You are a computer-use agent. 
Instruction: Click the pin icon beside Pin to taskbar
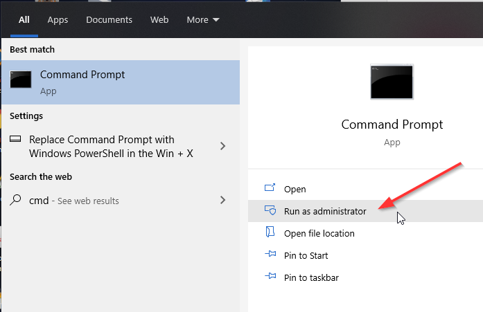tap(270, 276)
